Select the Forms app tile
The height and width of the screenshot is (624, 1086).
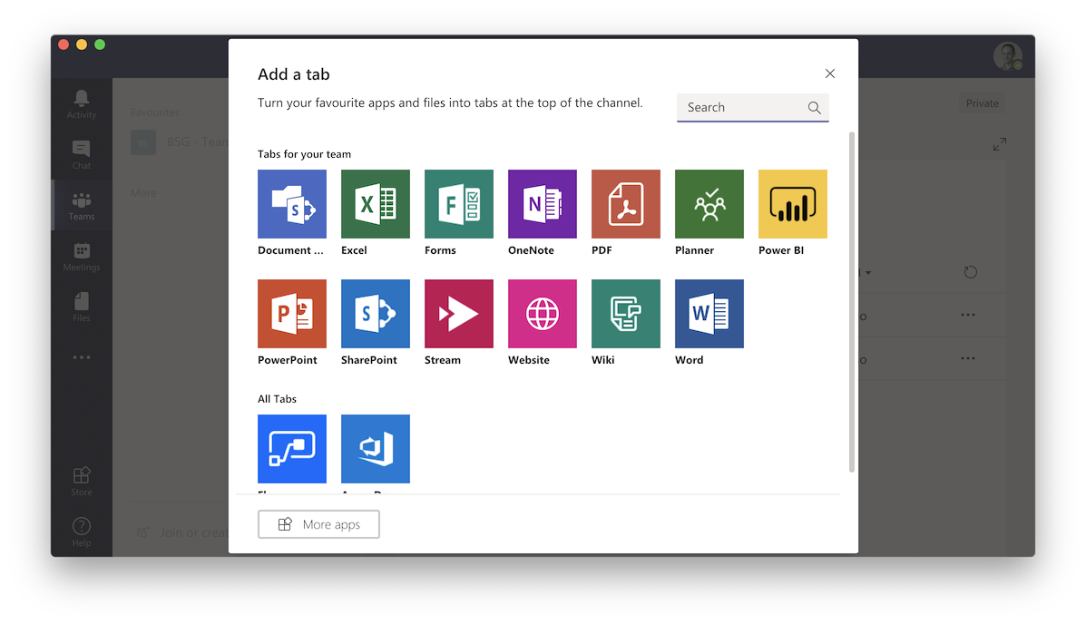(x=459, y=204)
